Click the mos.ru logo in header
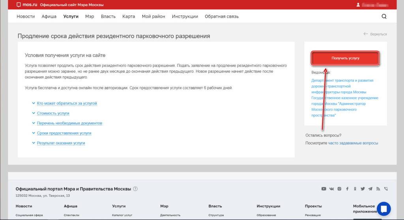 pos(27,5)
